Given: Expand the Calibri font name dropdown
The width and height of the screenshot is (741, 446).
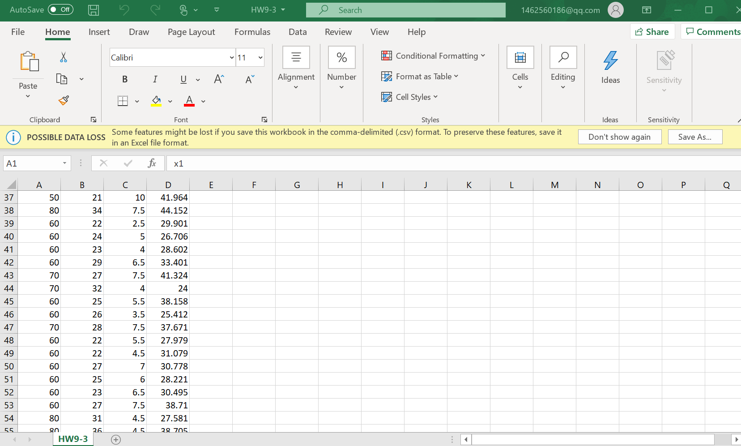Looking at the screenshot, I should [231, 58].
